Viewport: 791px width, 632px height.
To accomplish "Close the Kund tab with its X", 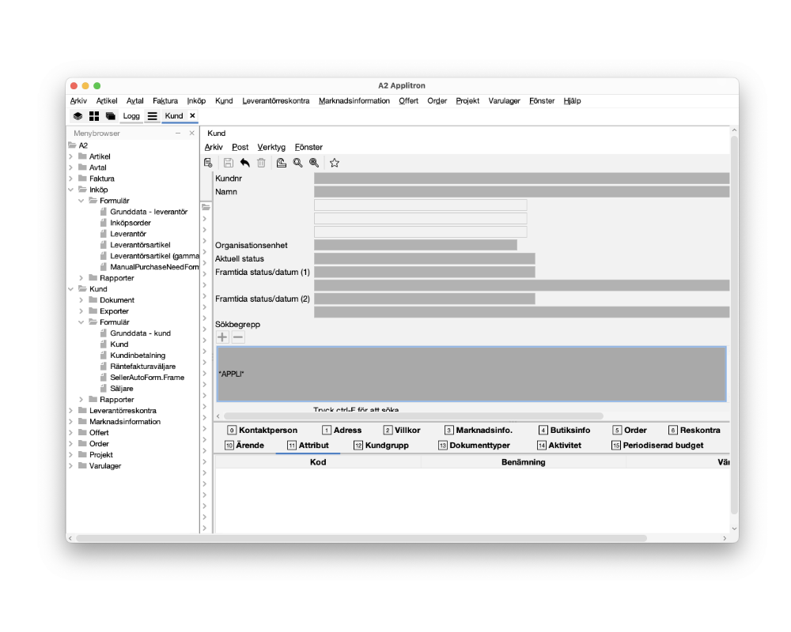I will click(x=192, y=115).
